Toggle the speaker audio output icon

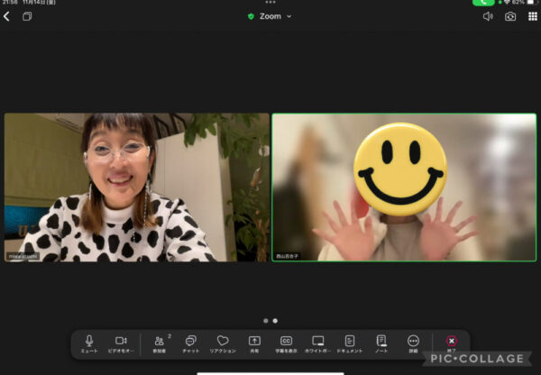click(x=488, y=16)
